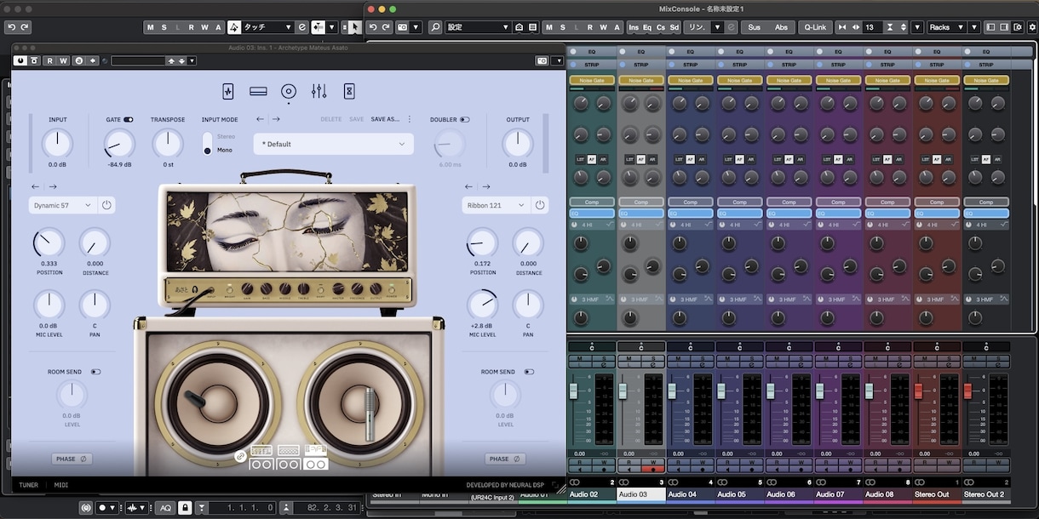Click the amp head section icon
1039x519 pixels.
pos(258,91)
